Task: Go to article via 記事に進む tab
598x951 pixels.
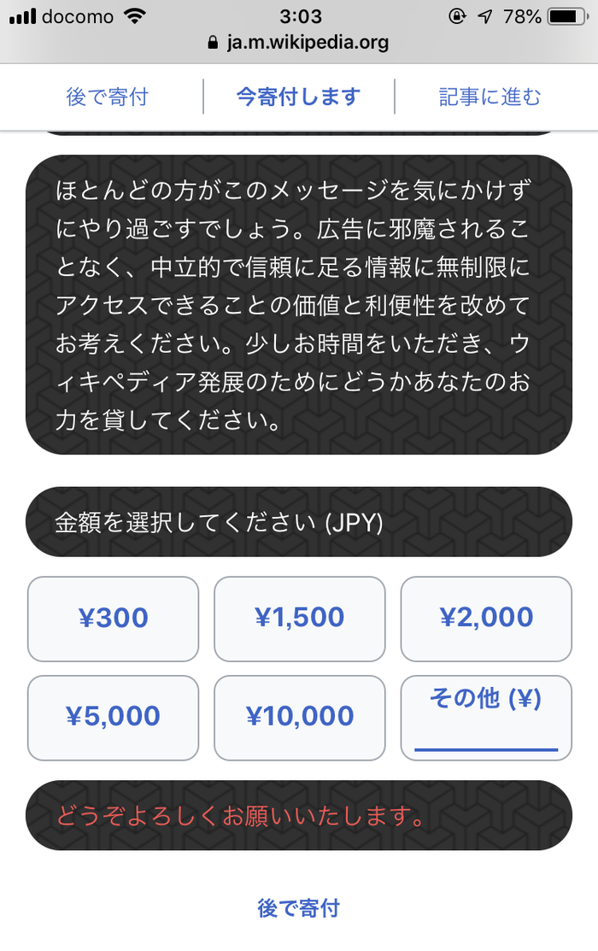Action: coord(490,97)
